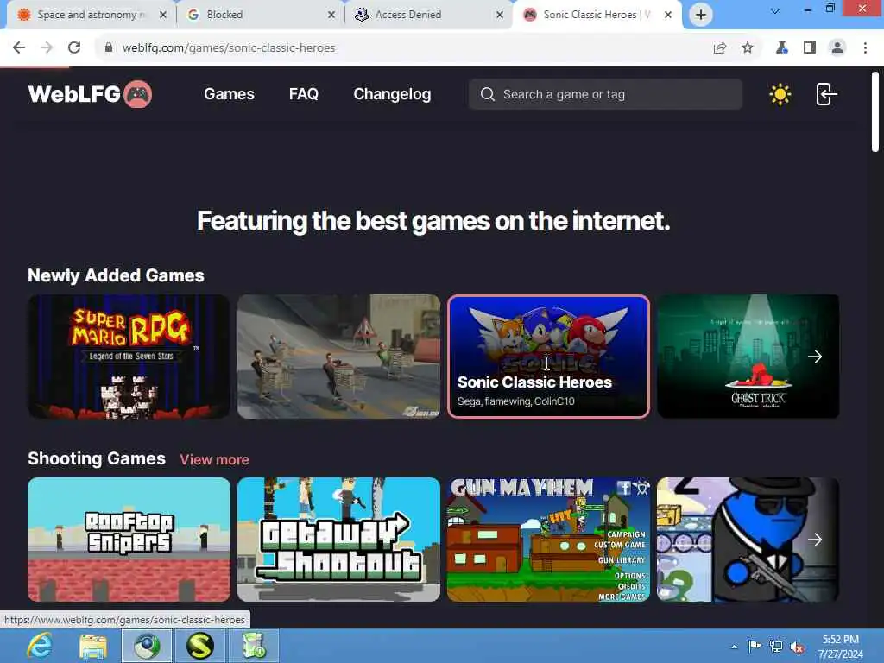Open the blue hitman game card

pyautogui.click(x=748, y=540)
